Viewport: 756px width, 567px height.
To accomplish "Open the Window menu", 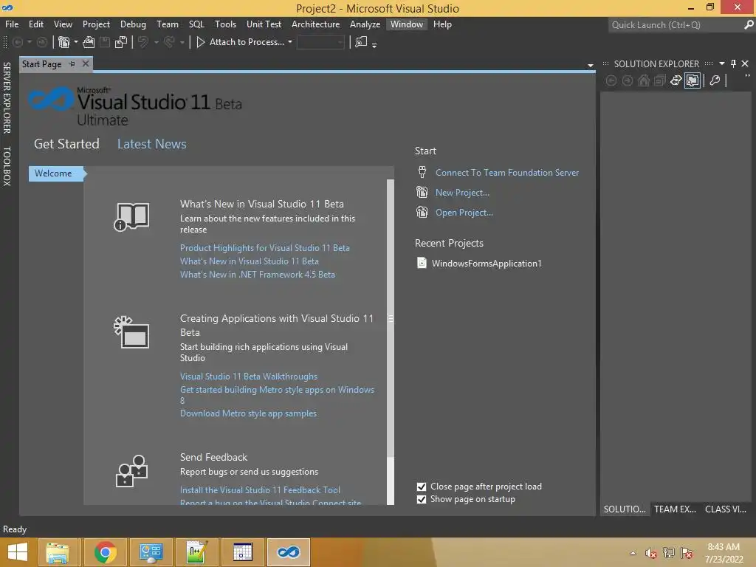I will tap(407, 24).
